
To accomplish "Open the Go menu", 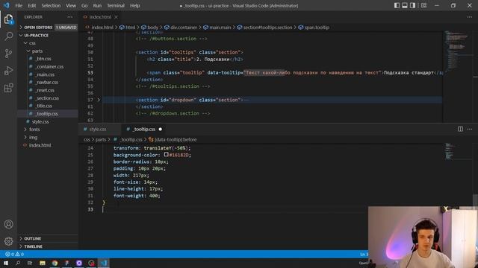I will click(84, 5).
